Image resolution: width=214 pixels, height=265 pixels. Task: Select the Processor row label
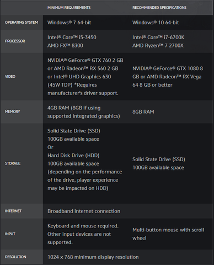click(x=15, y=41)
